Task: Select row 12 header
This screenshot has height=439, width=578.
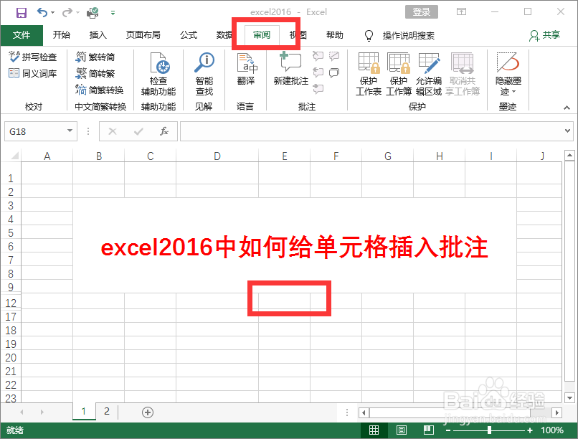Action: [11, 303]
